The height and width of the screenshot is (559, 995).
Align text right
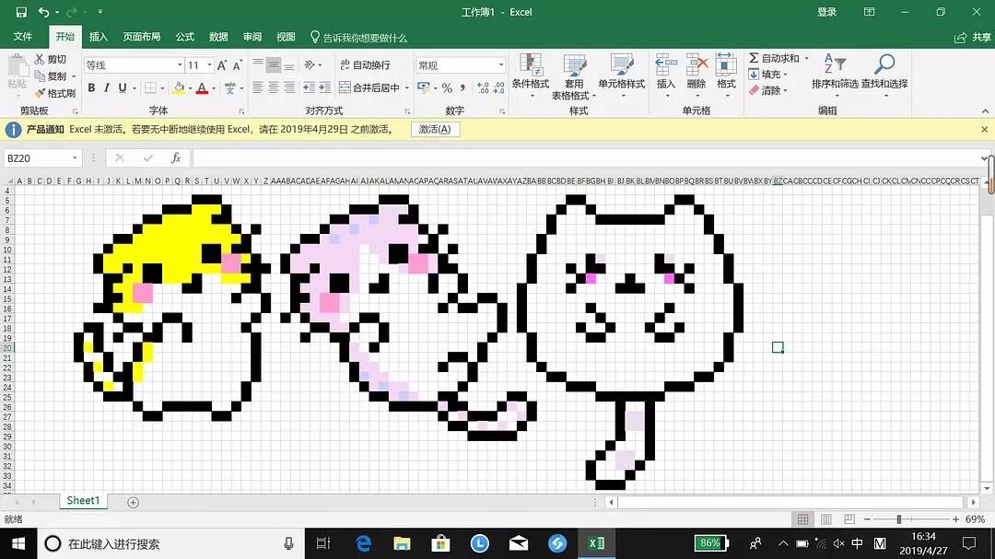pos(288,87)
